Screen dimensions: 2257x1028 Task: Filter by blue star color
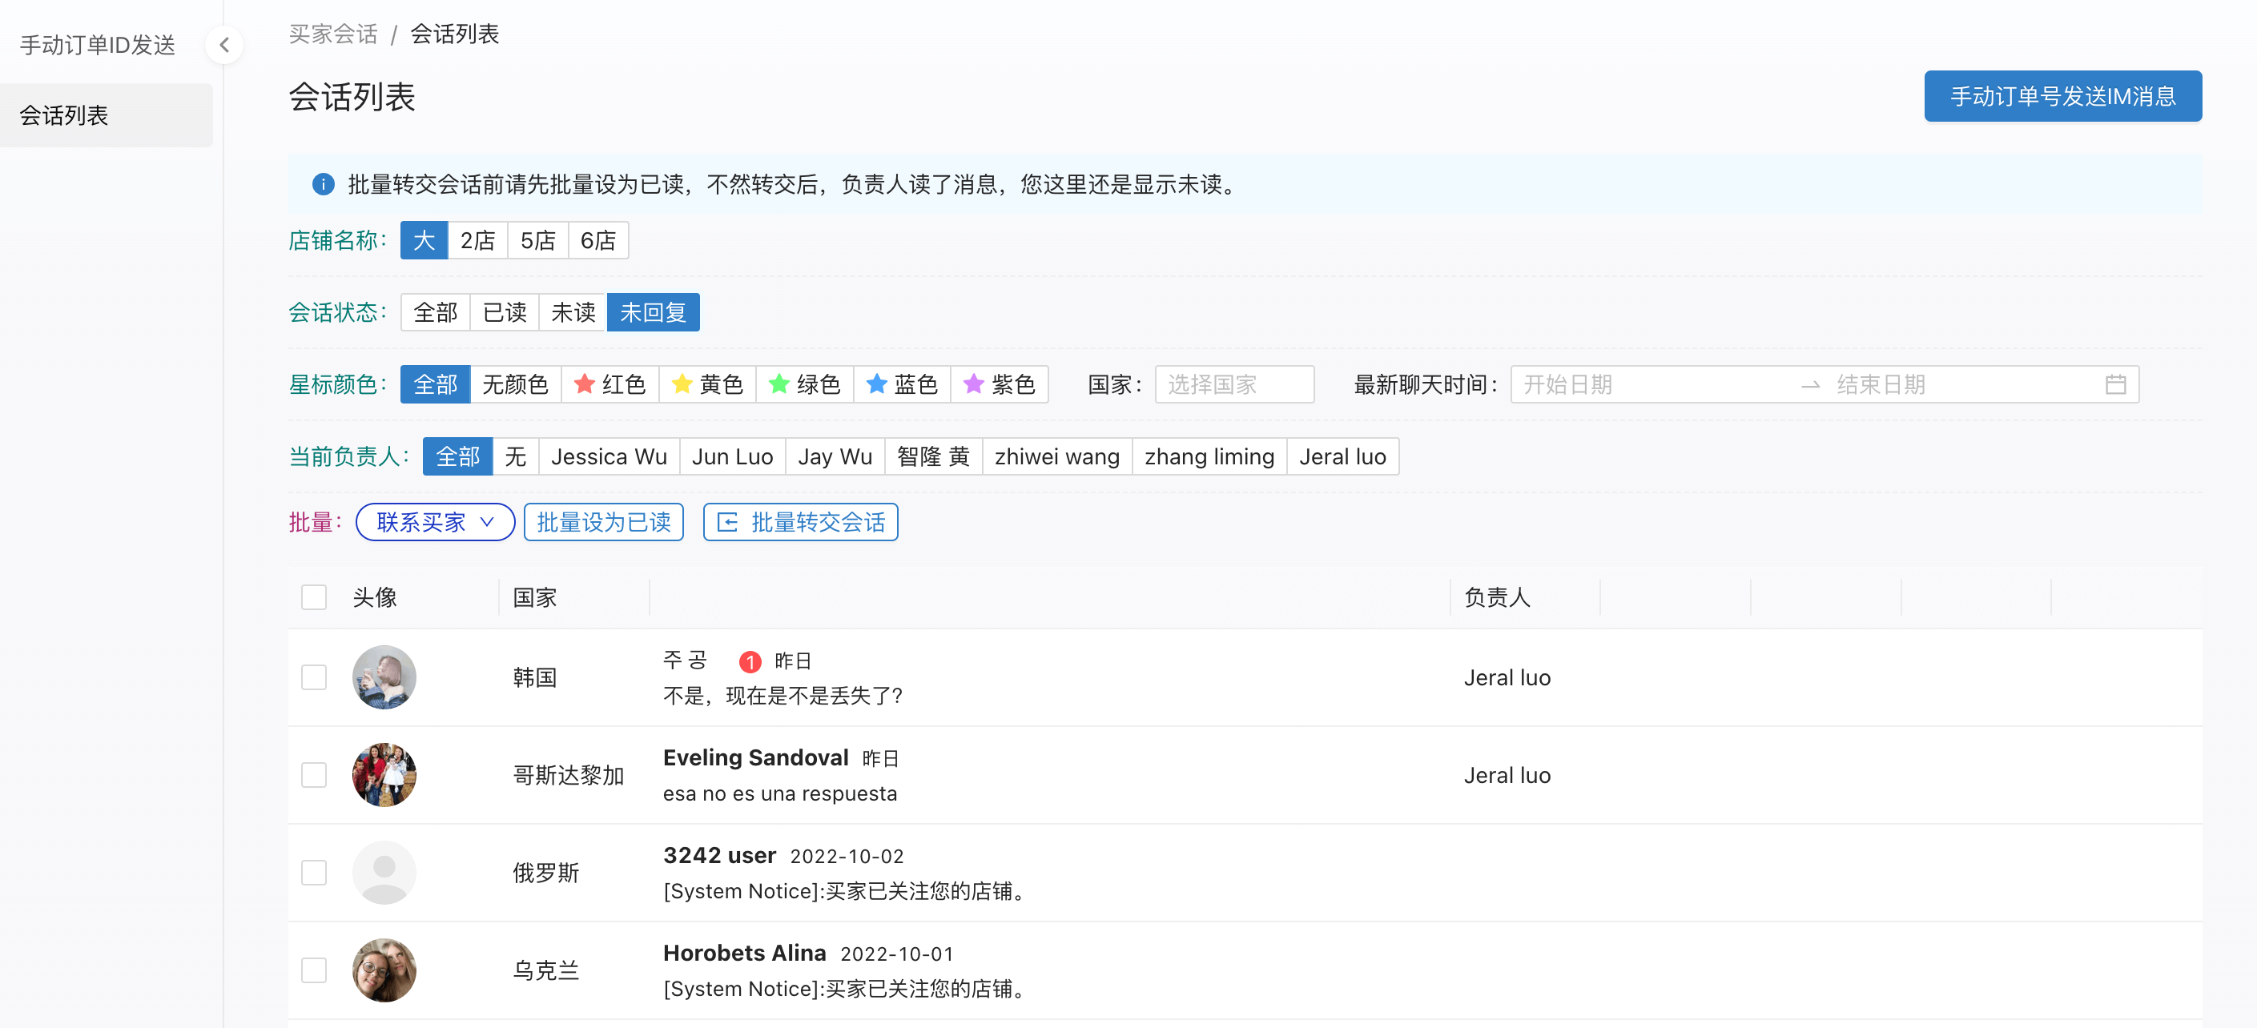(902, 384)
